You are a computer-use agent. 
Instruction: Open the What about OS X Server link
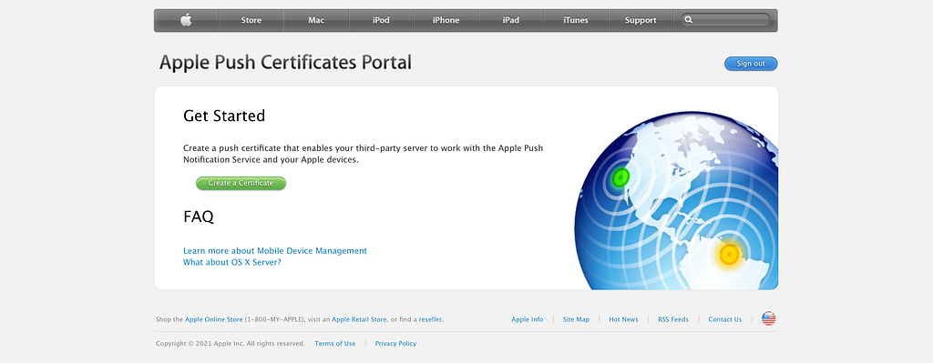tap(232, 262)
